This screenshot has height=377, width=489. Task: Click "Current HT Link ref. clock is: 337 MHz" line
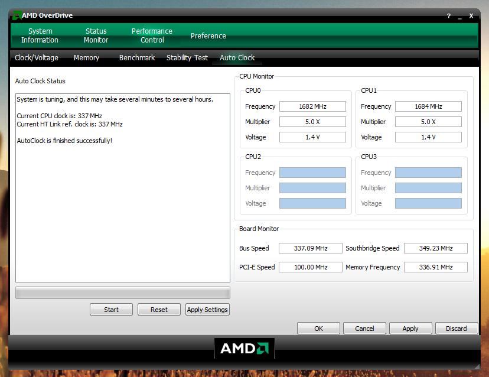tap(70, 124)
